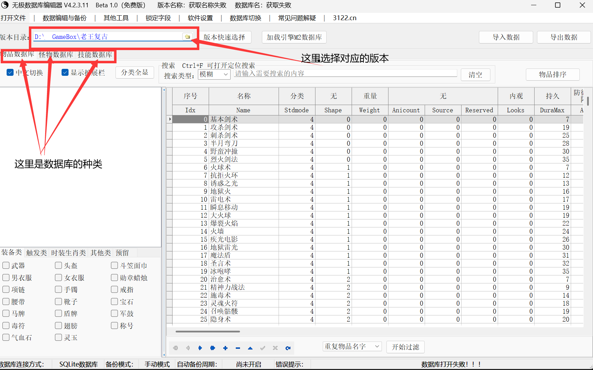
Task: Insert a new record with plus icon
Action: click(225, 348)
